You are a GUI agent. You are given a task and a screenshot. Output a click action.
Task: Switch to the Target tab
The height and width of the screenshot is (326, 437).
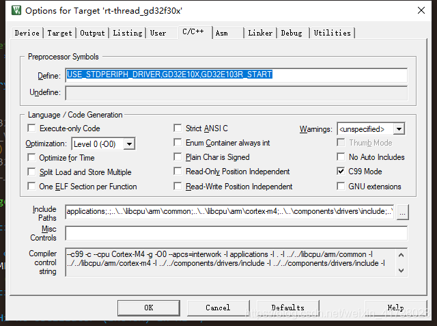(x=59, y=33)
